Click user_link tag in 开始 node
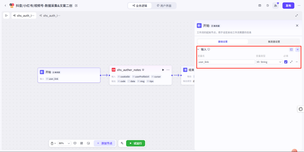The width and height of the screenshot is (304, 152). [x=52, y=79]
